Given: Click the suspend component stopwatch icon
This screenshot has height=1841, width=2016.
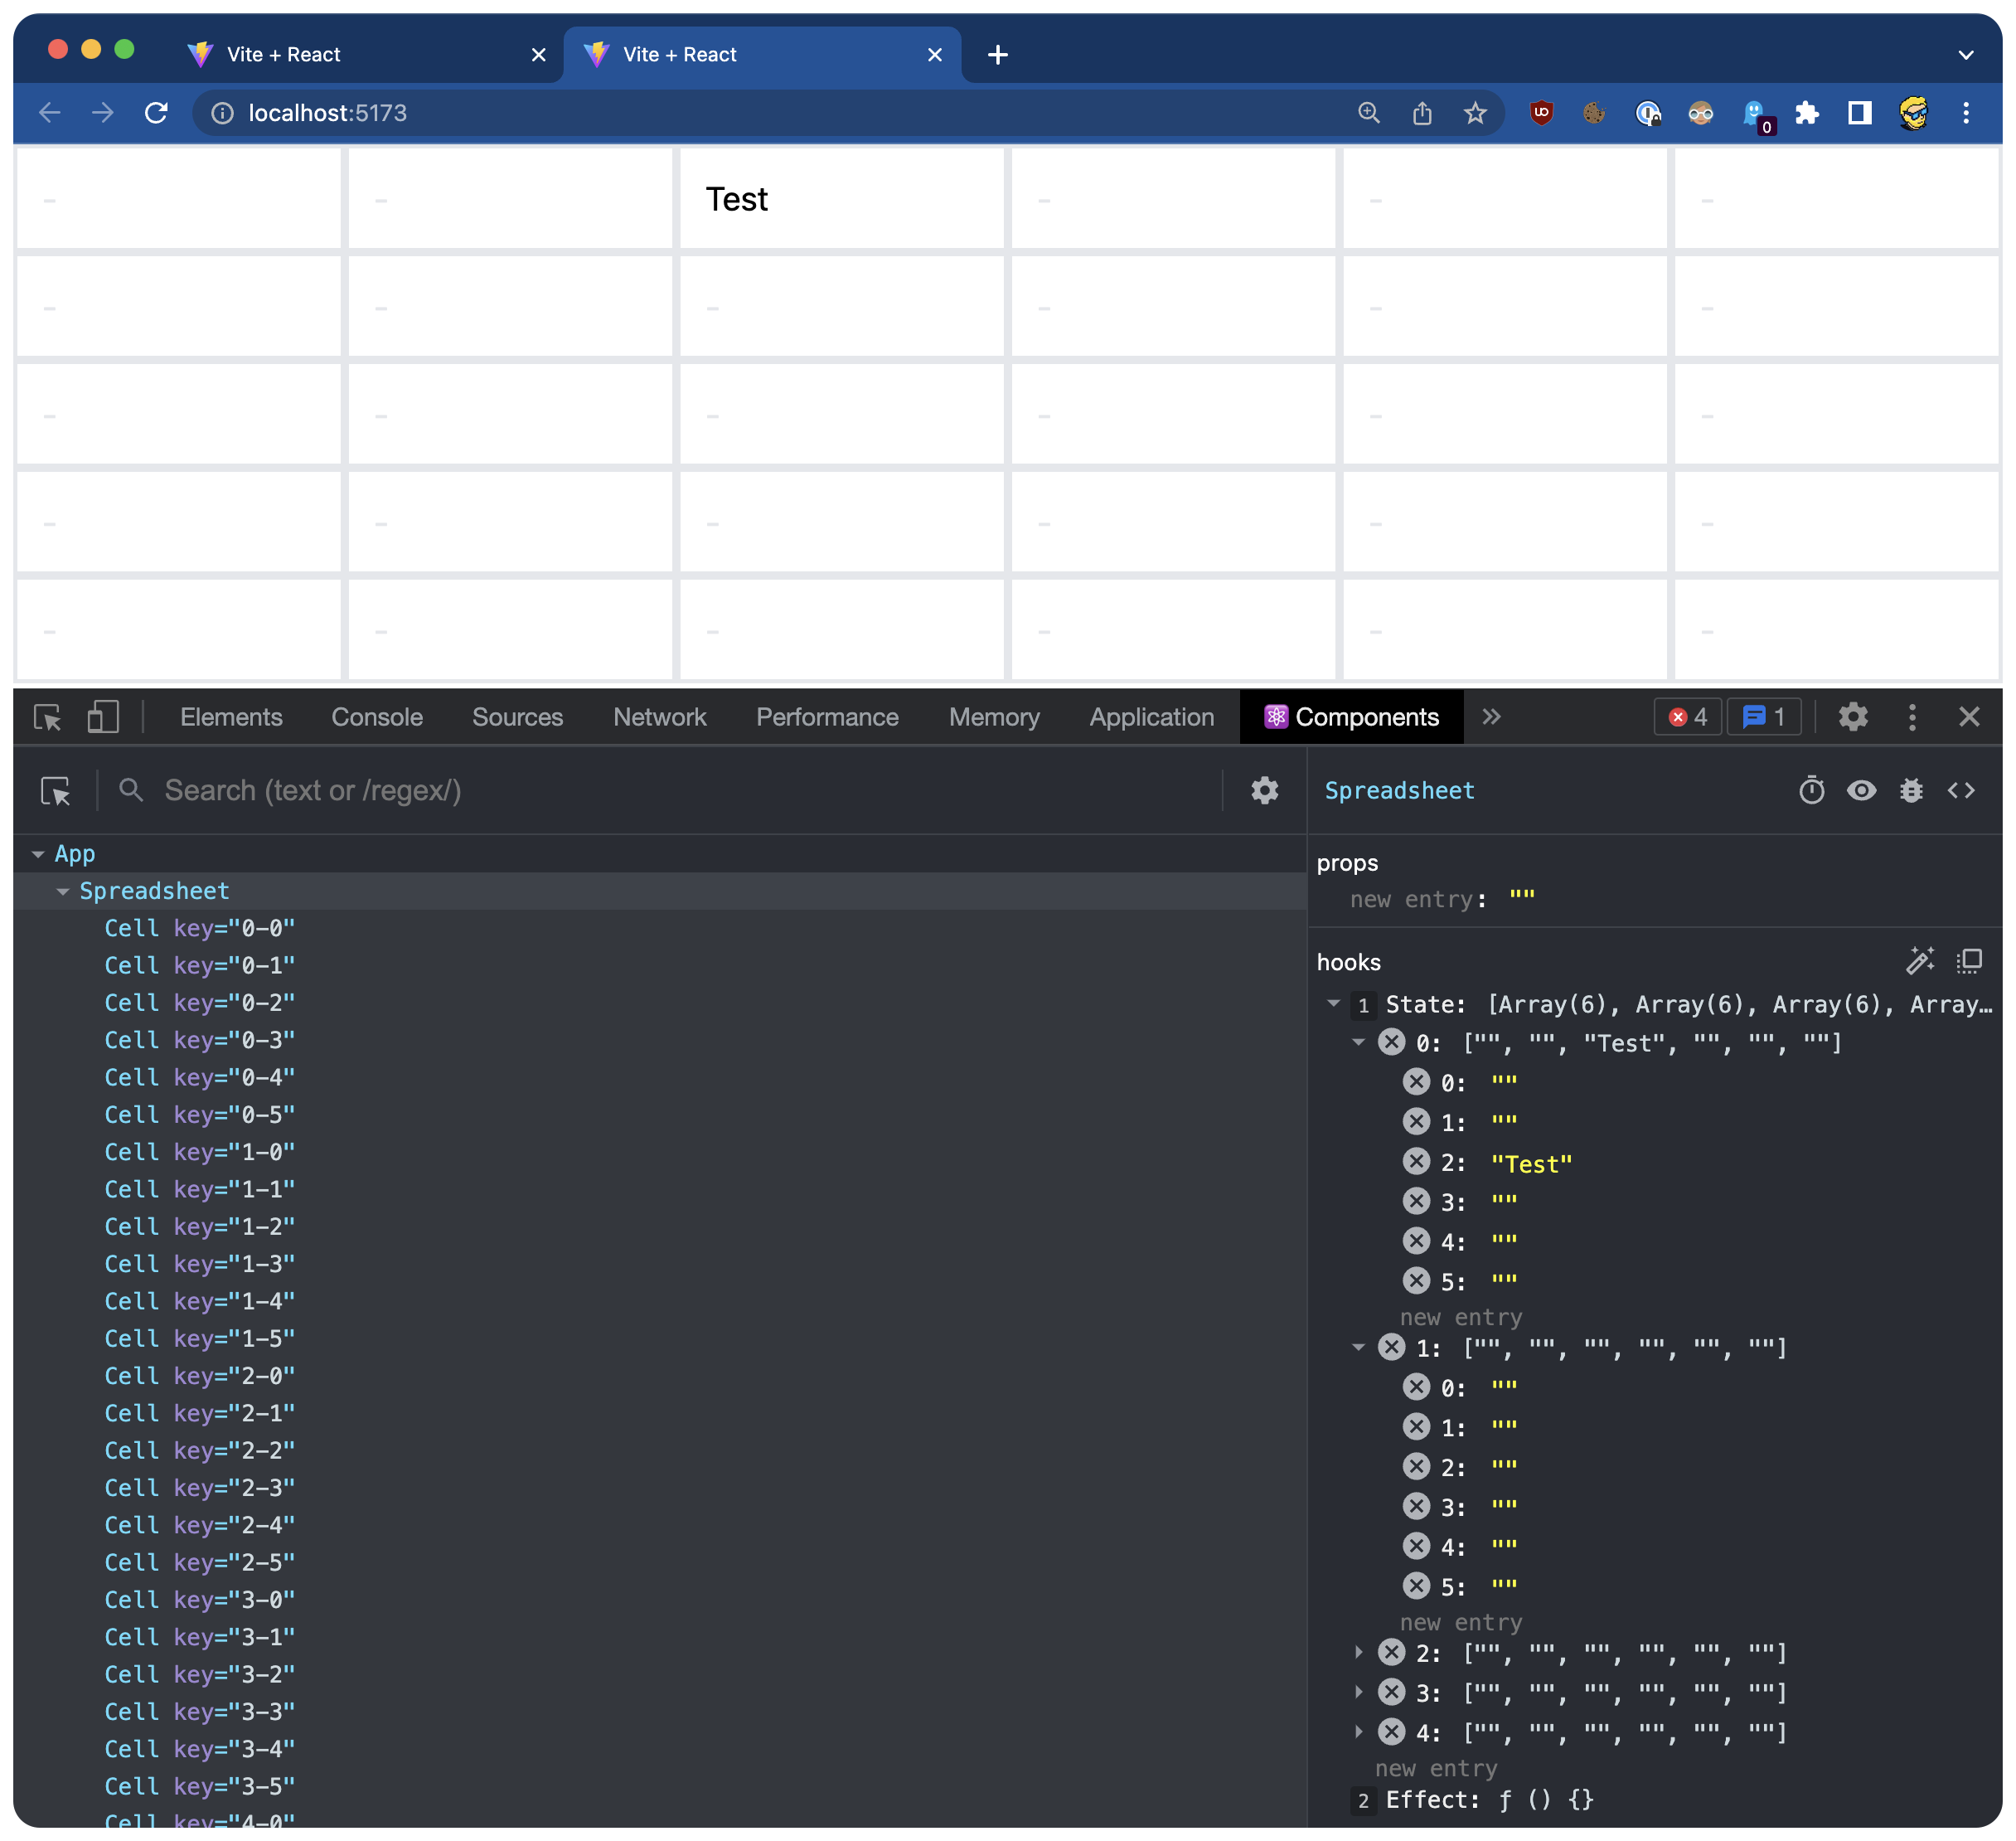Looking at the screenshot, I should [x=1811, y=790].
